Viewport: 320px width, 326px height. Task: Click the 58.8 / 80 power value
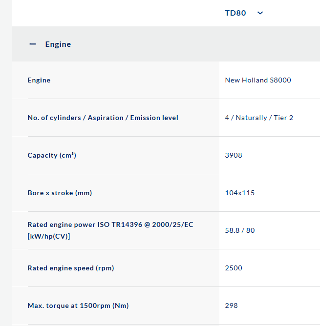tap(240, 230)
